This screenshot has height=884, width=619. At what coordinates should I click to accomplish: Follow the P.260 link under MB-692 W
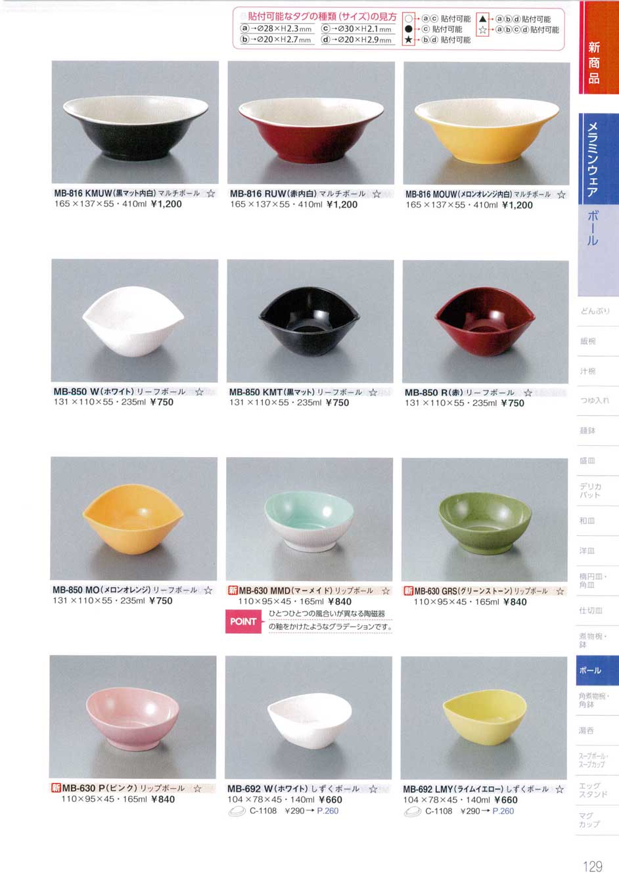(x=328, y=811)
